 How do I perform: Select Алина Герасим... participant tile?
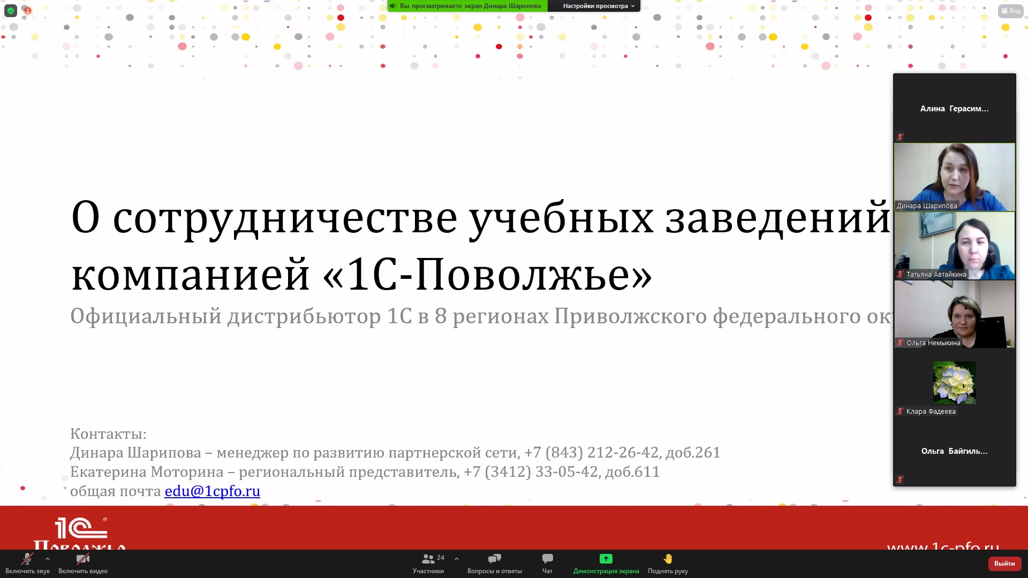955,109
